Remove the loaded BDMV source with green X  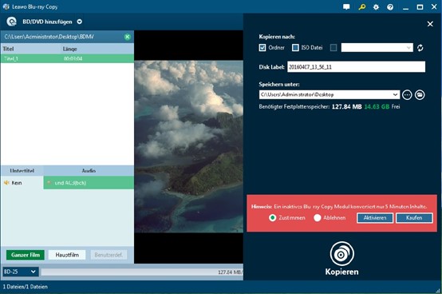click(128, 37)
